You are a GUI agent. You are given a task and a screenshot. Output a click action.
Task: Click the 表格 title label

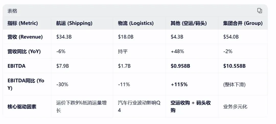point(12,11)
